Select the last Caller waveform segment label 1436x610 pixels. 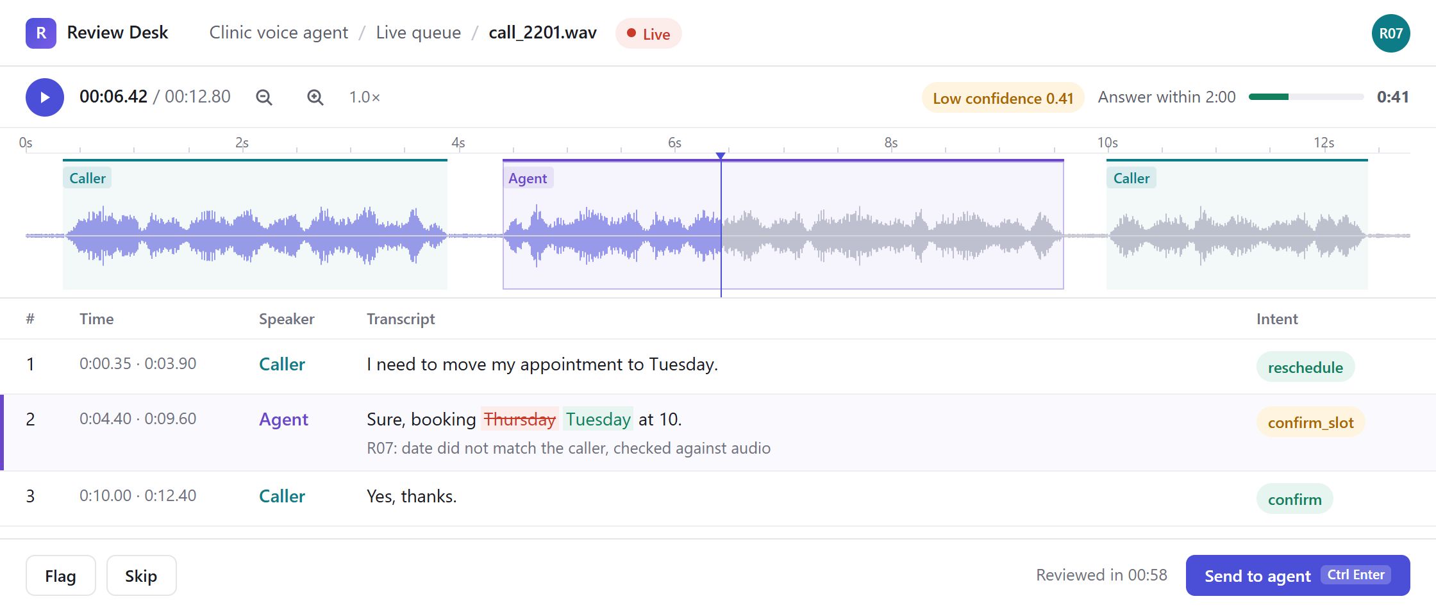(1131, 178)
